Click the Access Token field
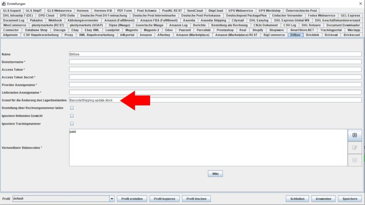The image size is (365, 205). point(215,70)
